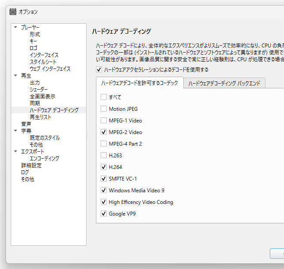This screenshot has width=284, height=269.
Task: Open the 形式 settings page
Action: click(34, 34)
